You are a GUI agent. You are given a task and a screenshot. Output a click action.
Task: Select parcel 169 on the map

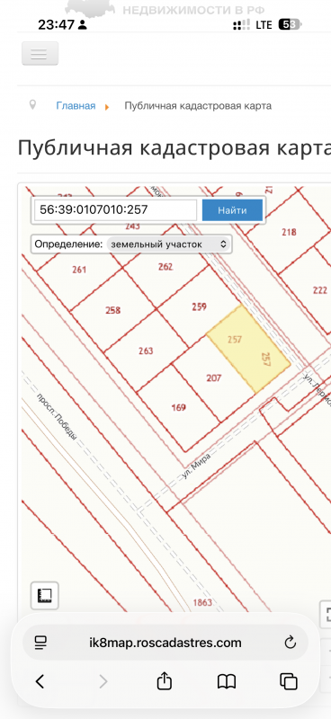point(178,407)
